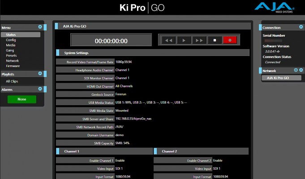Viewport: 305px width, 179px height.
Task: Click the 1080p59.94 format value
Action: 124,62
